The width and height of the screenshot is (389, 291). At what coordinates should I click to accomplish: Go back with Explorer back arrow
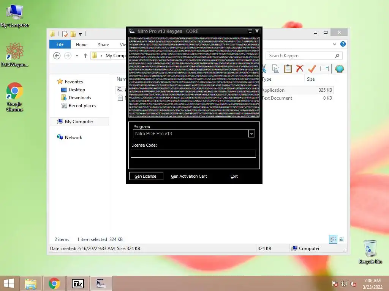click(57, 56)
